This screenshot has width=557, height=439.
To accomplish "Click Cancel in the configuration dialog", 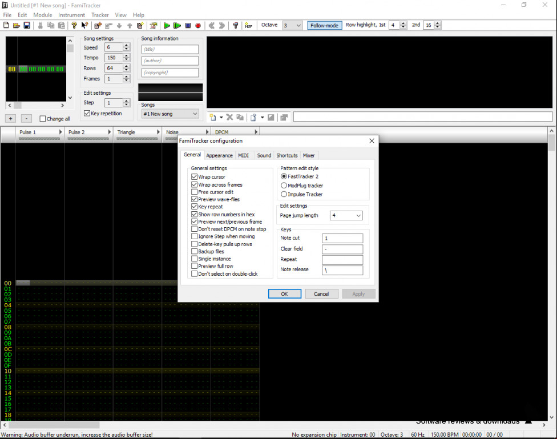I will coord(321,294).
